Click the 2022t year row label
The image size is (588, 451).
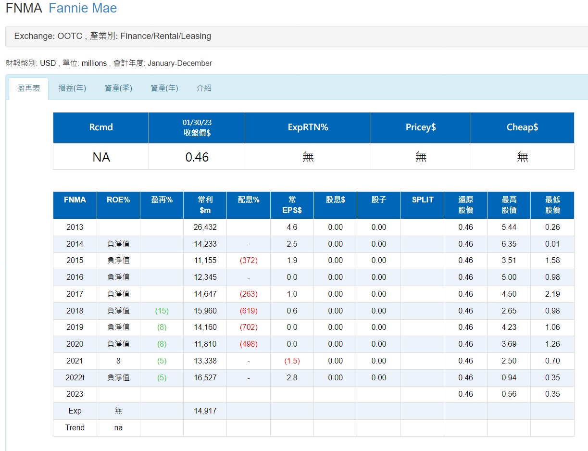(75, 378)
